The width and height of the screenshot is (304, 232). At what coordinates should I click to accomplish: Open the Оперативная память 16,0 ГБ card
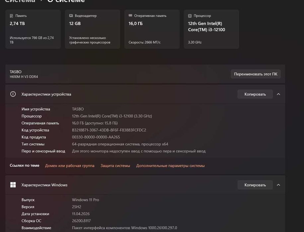click(x=152, y=29)
